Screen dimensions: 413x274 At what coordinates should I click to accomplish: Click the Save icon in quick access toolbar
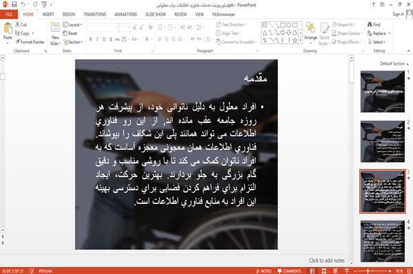point(14,5)
